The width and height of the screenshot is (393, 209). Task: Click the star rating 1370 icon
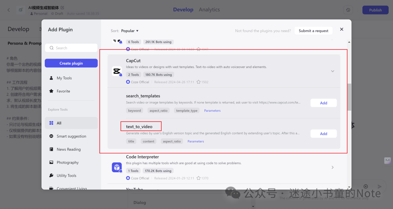tap(199, 178)
